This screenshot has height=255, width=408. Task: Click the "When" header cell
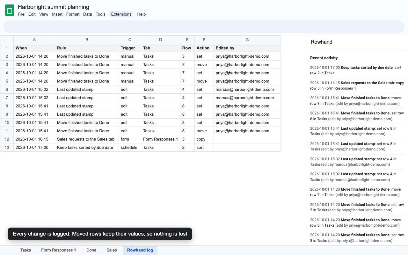coord(34,48)
